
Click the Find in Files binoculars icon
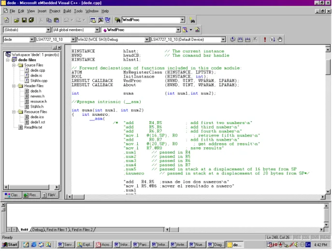coord(117,20)
